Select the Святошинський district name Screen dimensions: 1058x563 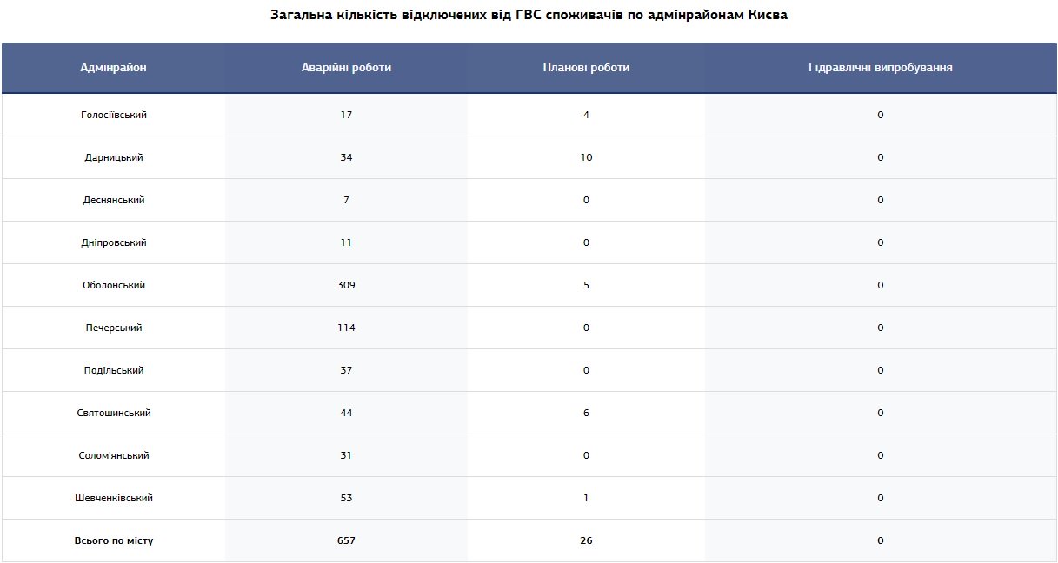pos(113,413)
